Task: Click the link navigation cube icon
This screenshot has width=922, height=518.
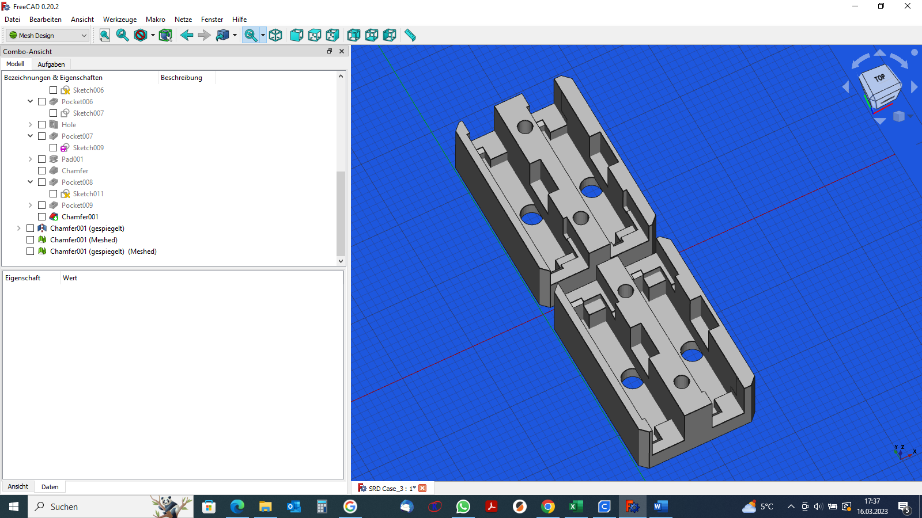Action: (222, 35)
